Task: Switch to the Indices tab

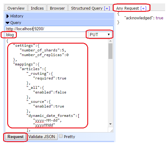Action: pos(37,8)
